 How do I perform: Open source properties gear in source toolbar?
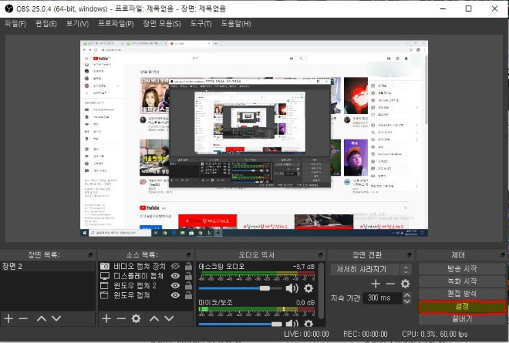pos(136,318)
